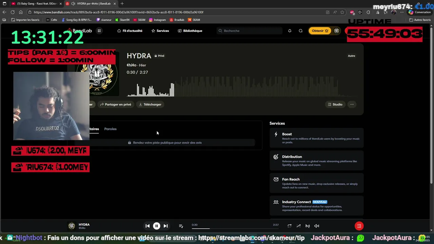Select the HYDRA BandLab browser tab

coord(91,3)
